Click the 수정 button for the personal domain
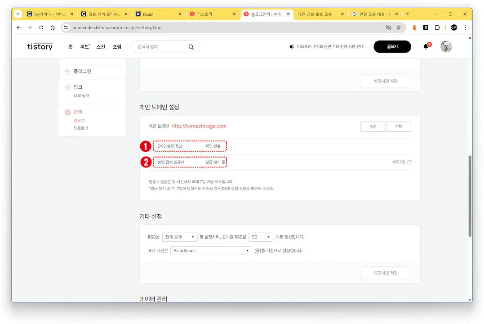 pos(372,126)
